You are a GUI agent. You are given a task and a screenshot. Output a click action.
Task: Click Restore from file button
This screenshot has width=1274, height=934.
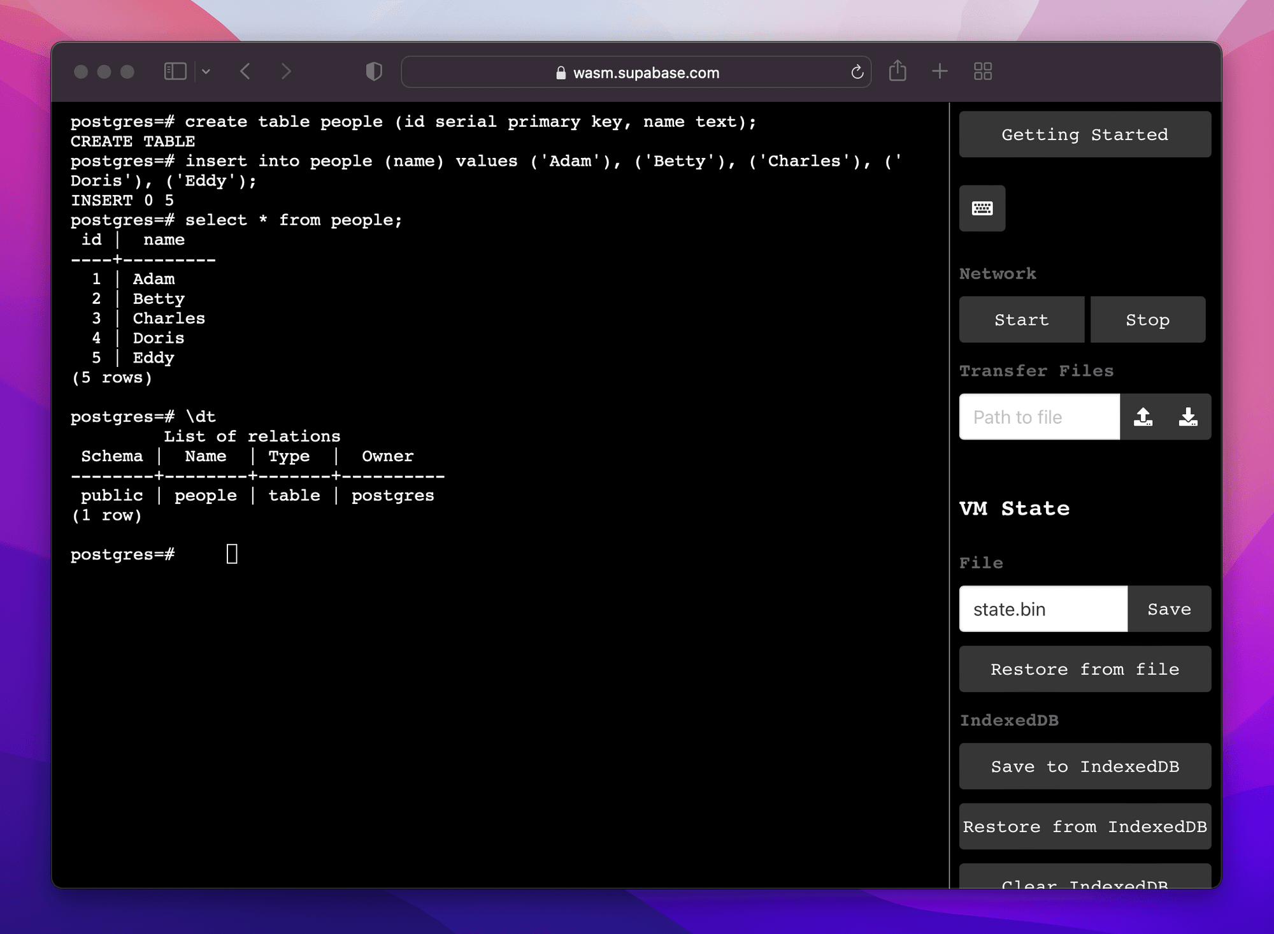1084,669
